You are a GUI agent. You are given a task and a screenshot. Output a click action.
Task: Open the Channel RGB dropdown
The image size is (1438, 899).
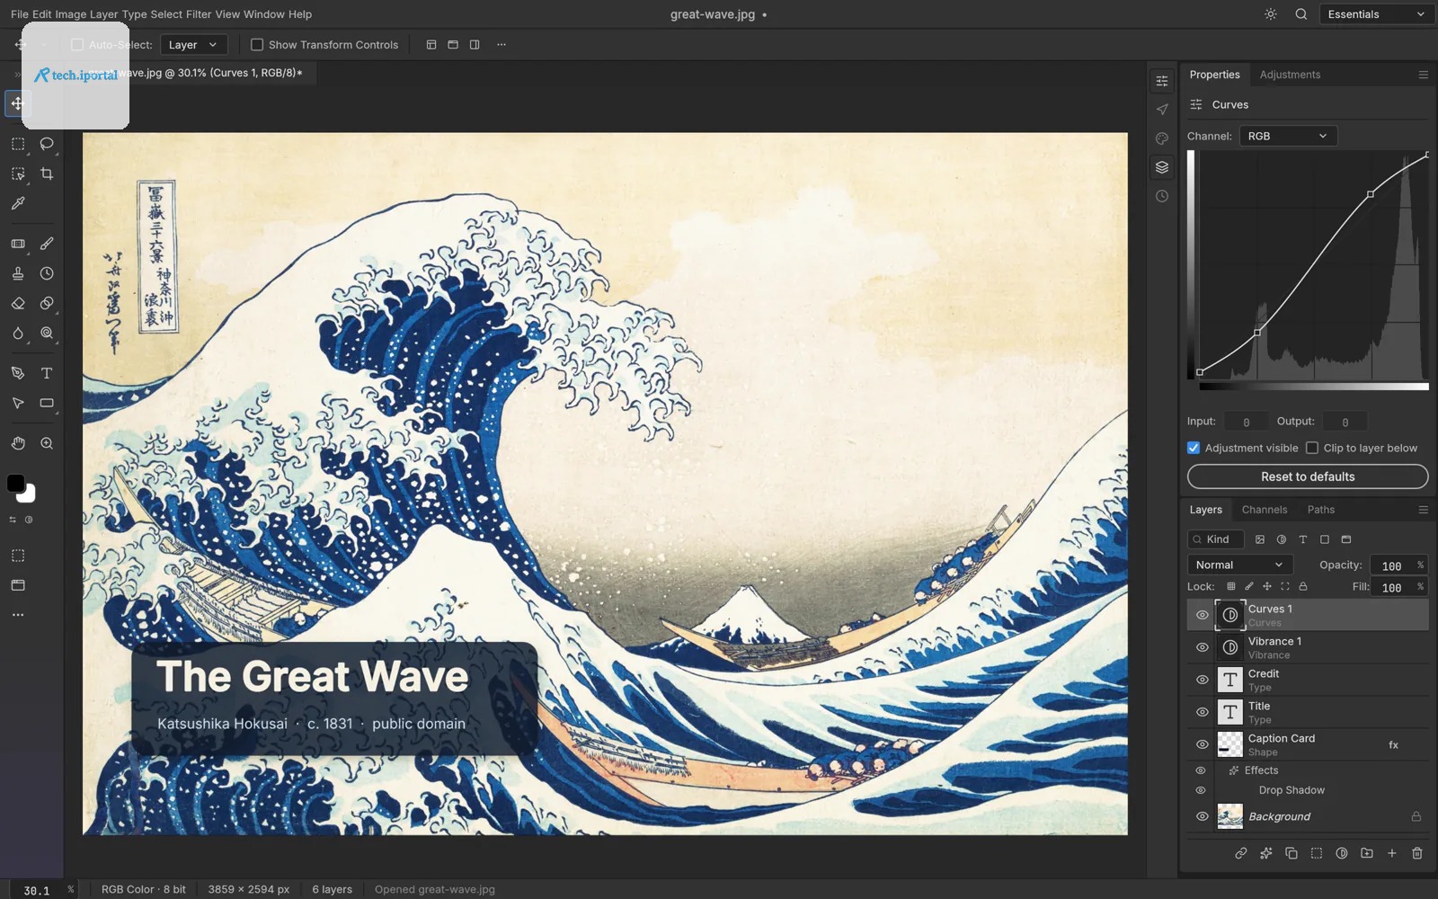(x=1288, y=136)
